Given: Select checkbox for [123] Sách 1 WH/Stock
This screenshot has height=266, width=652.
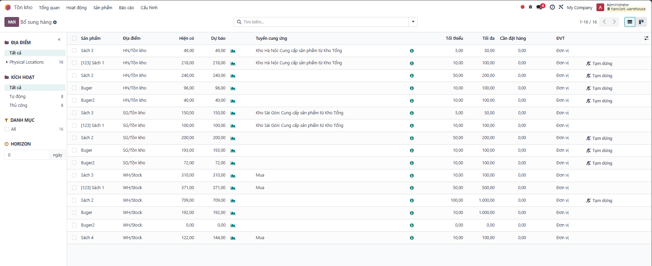Looking at the screenshot, I should tap(74, 188).
